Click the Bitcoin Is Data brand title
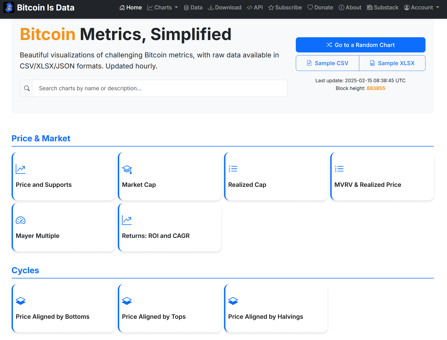447x340 pixels. [46, 7]
